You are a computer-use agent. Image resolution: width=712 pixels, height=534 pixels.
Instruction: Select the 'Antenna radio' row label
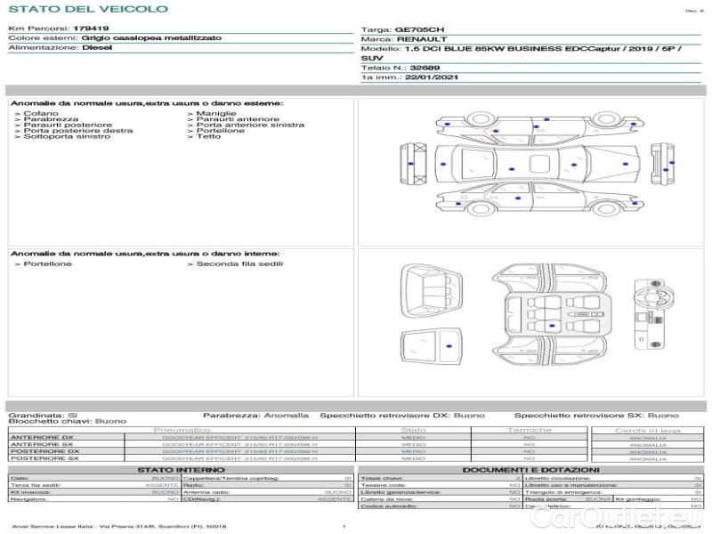pyautogui.click(x=206, y=492)
